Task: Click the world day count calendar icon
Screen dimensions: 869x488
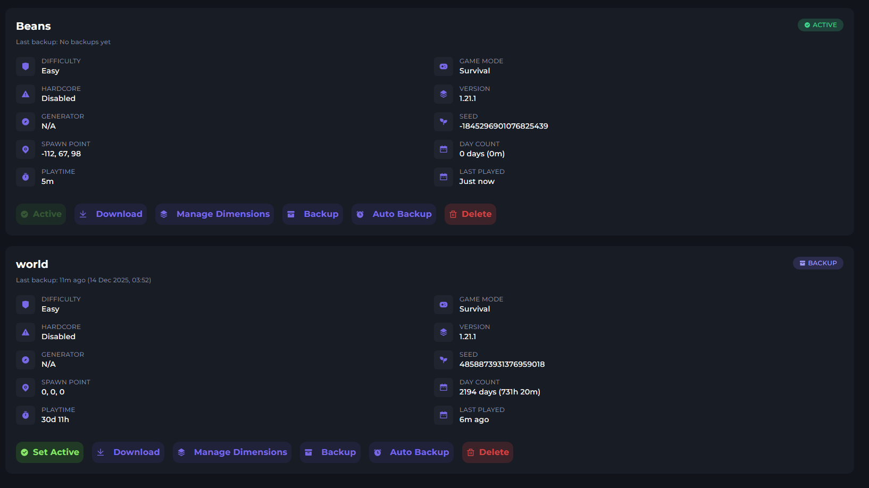Action: click(x=444, y=388)
